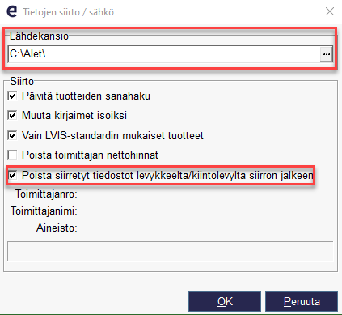
Task: Uncheck Muuta kirjaimet isoiksi option
Action: (12, 115)
